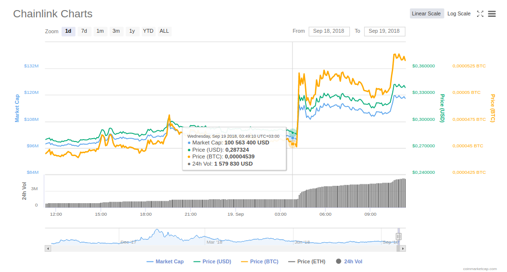Click the 06:00 time axis label
This screenshot has height=272, width=507.
point(325,214)
